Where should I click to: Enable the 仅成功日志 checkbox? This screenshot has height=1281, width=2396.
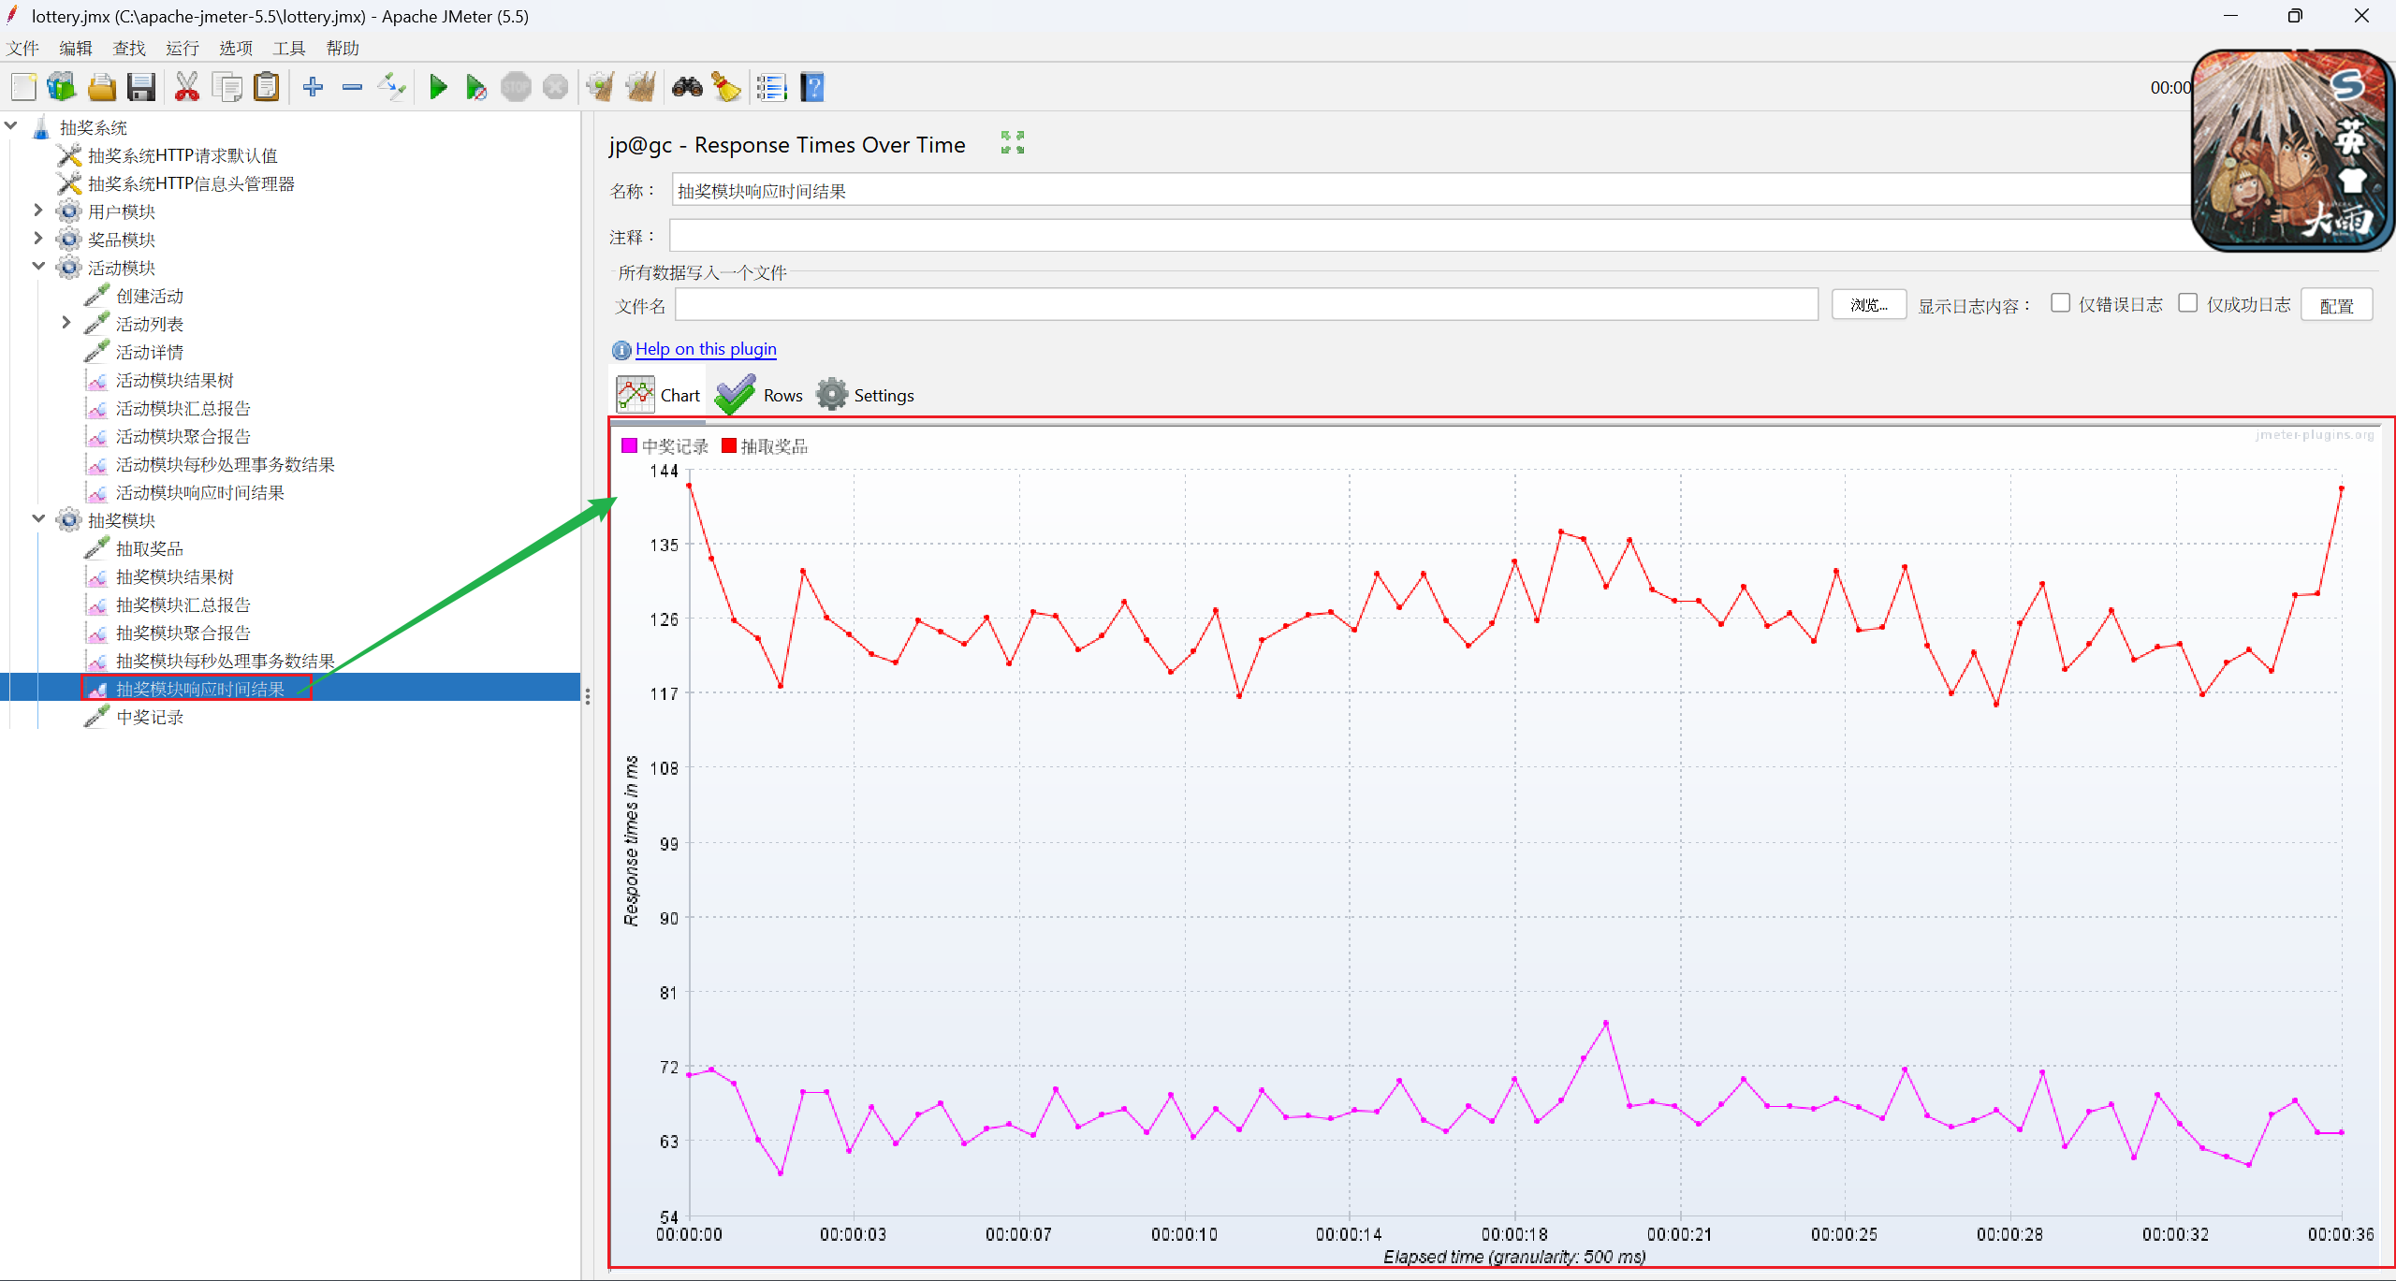(x=2187, y=303)
